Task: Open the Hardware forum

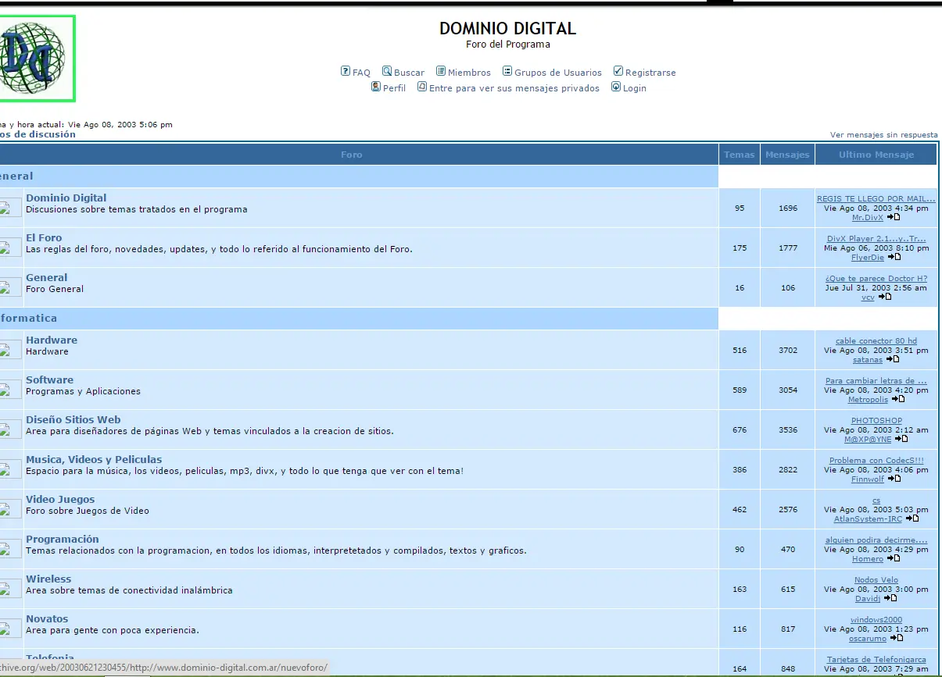Action: [x=52, y=340]
